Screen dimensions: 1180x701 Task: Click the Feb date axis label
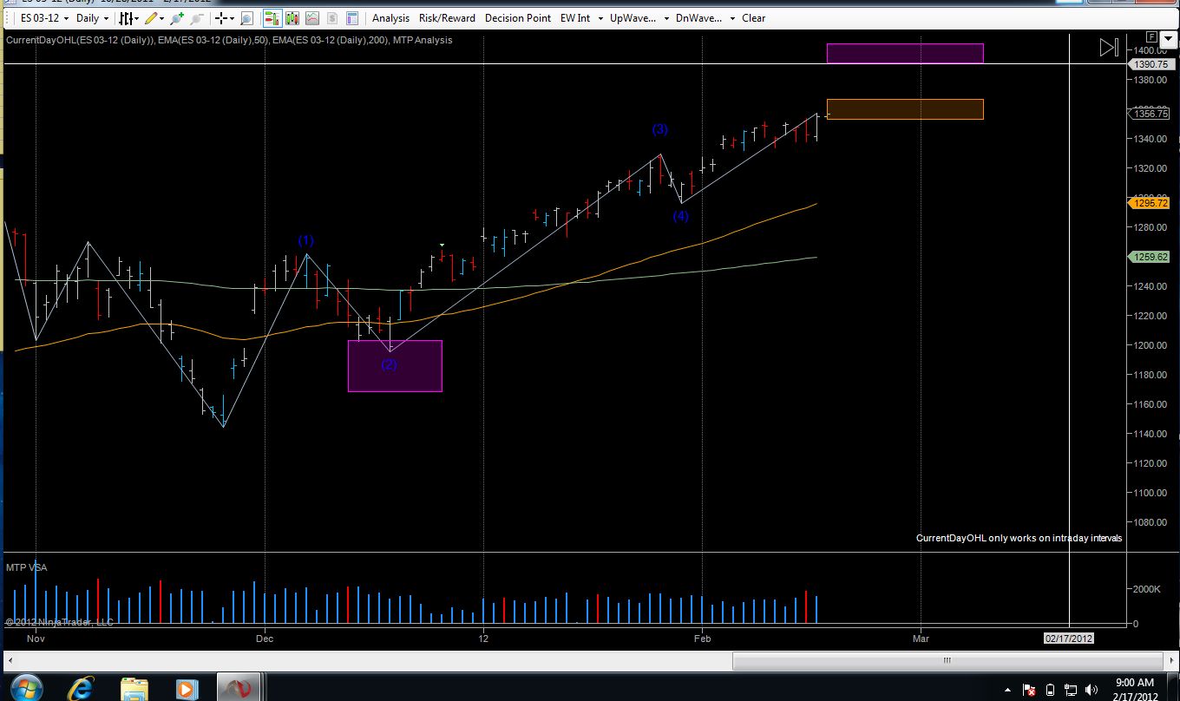click(702, 639)
